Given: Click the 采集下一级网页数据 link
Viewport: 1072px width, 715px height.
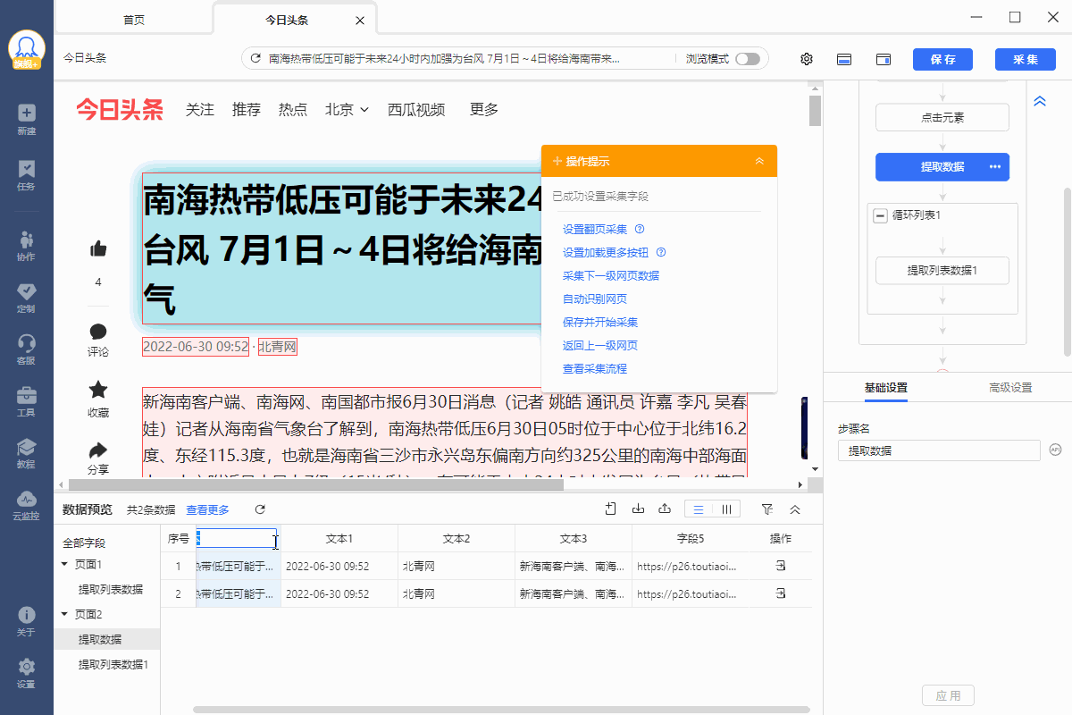Looking at the screenshot, I should (611, 275).
